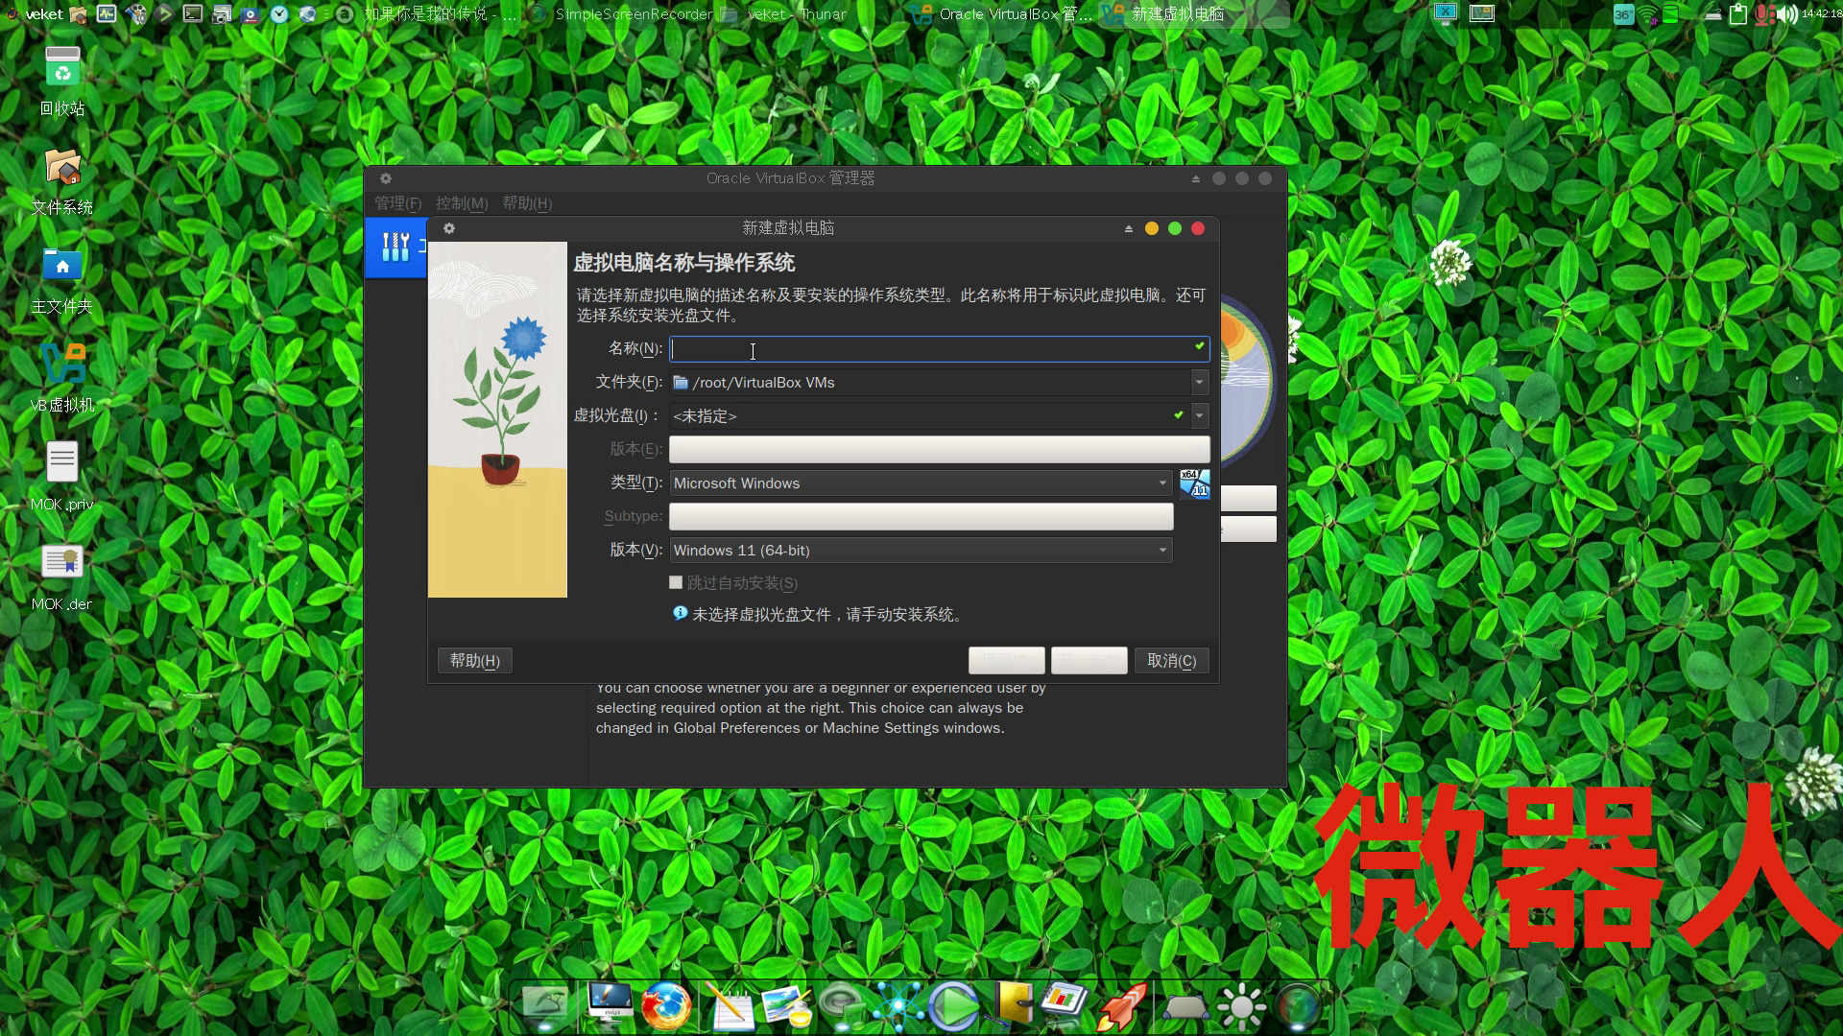Click the clock time 14:42:18
Image resolution: width=1843 pixels, height=1036 pixels.
pyautogui.click(x=1821, y=13)
